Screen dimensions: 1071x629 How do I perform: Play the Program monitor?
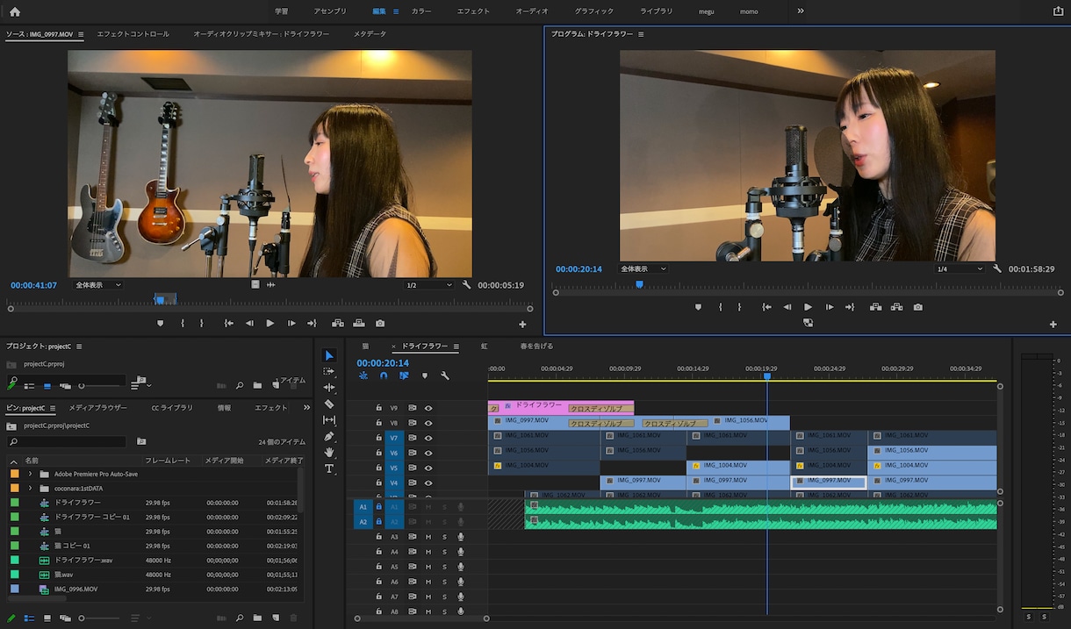809,307
